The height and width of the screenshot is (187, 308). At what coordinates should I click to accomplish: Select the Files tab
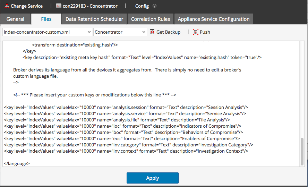(46, 19)
